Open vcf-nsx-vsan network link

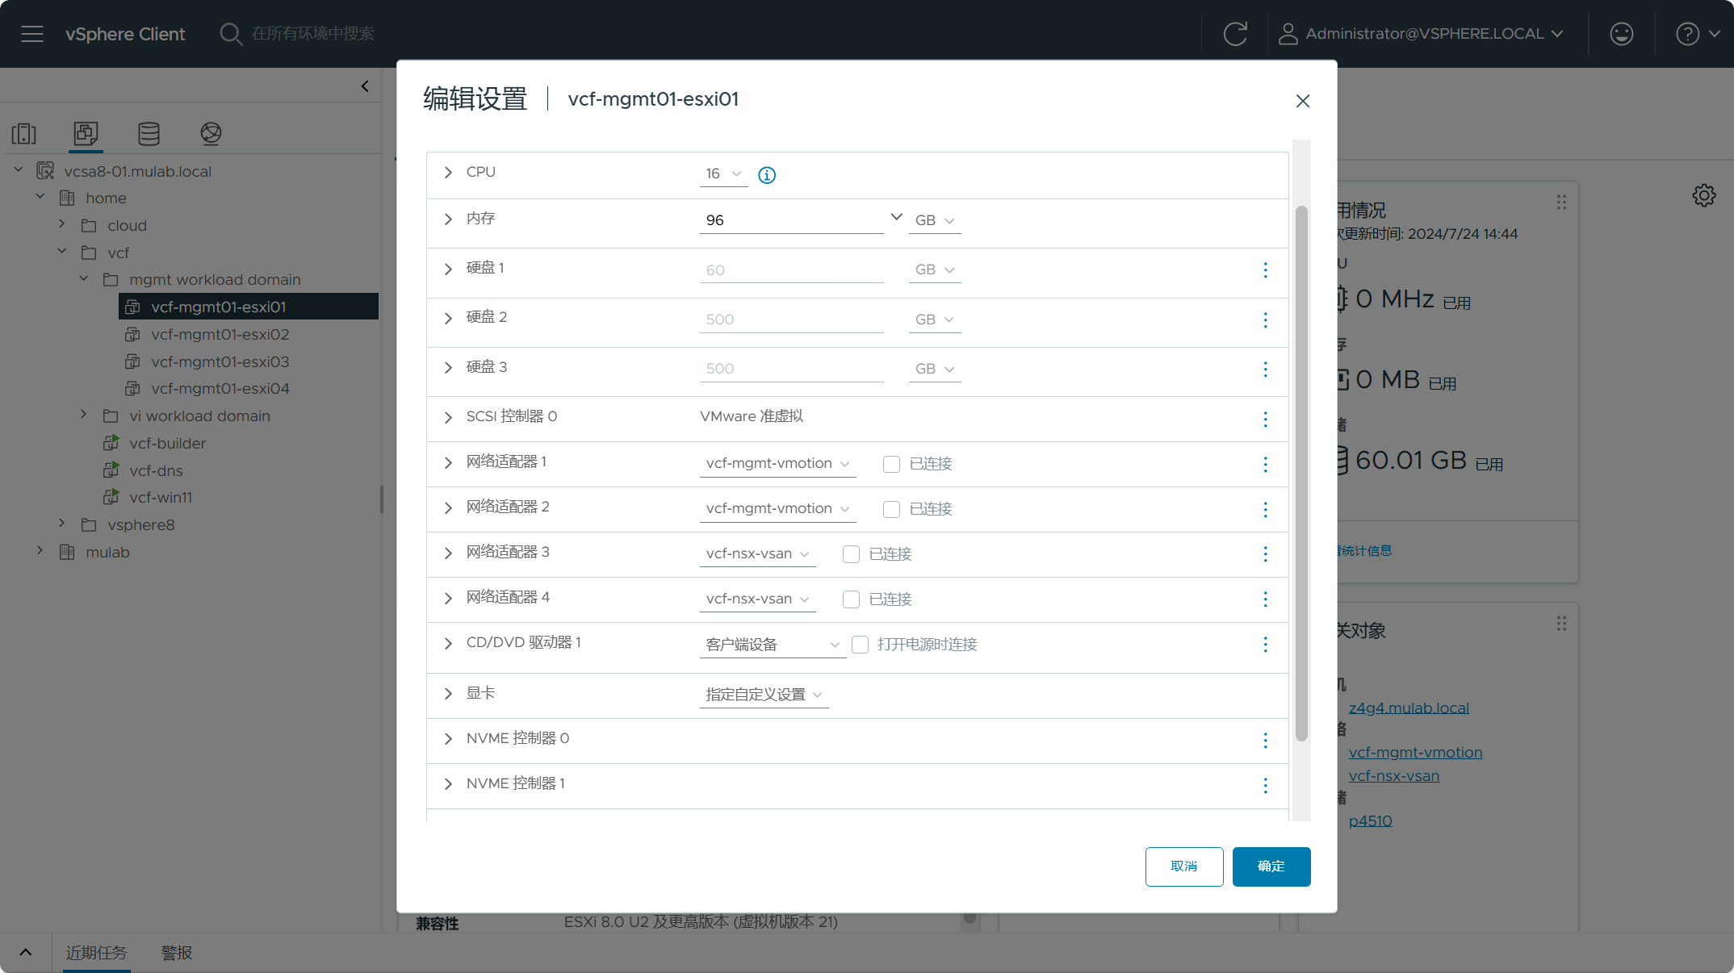coord(1394,776)
